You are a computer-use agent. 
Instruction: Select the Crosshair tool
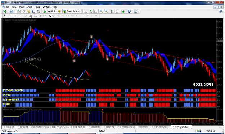[x=10, y=16]
